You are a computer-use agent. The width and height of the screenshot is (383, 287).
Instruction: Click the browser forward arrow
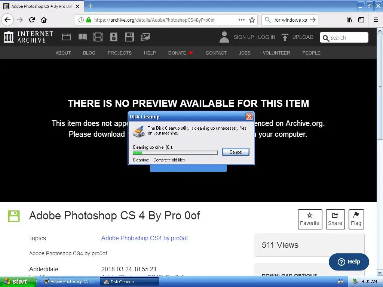pos(20,20)
